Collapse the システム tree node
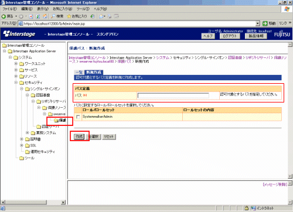 click(10, 57)
